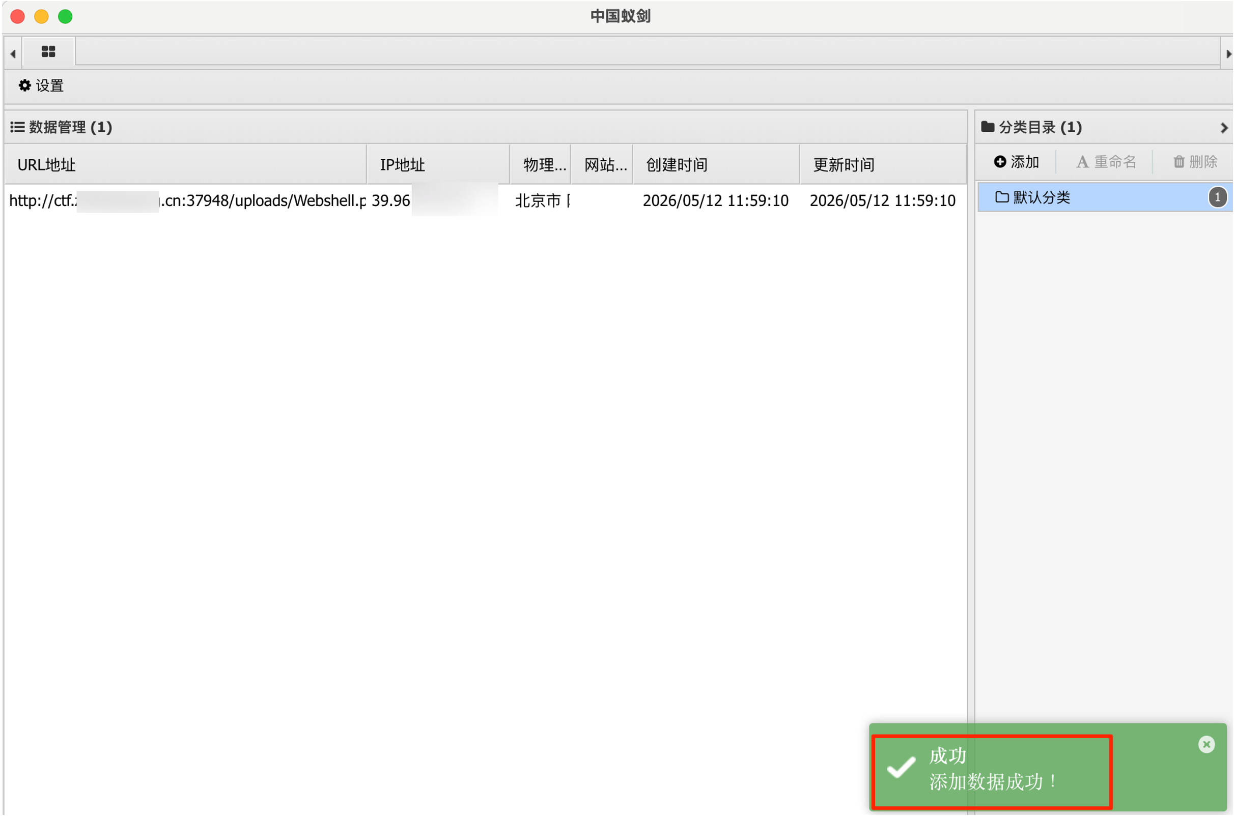Collapse the 分类目录 panel with the chevron
The image size is (1235, 816).
pos(1223,128)
